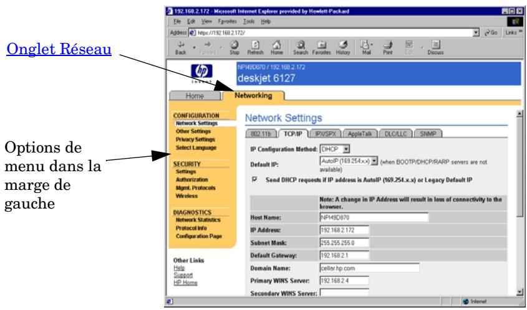Click the Back toolbar button
527x310 pixels.
click(181, 48)
